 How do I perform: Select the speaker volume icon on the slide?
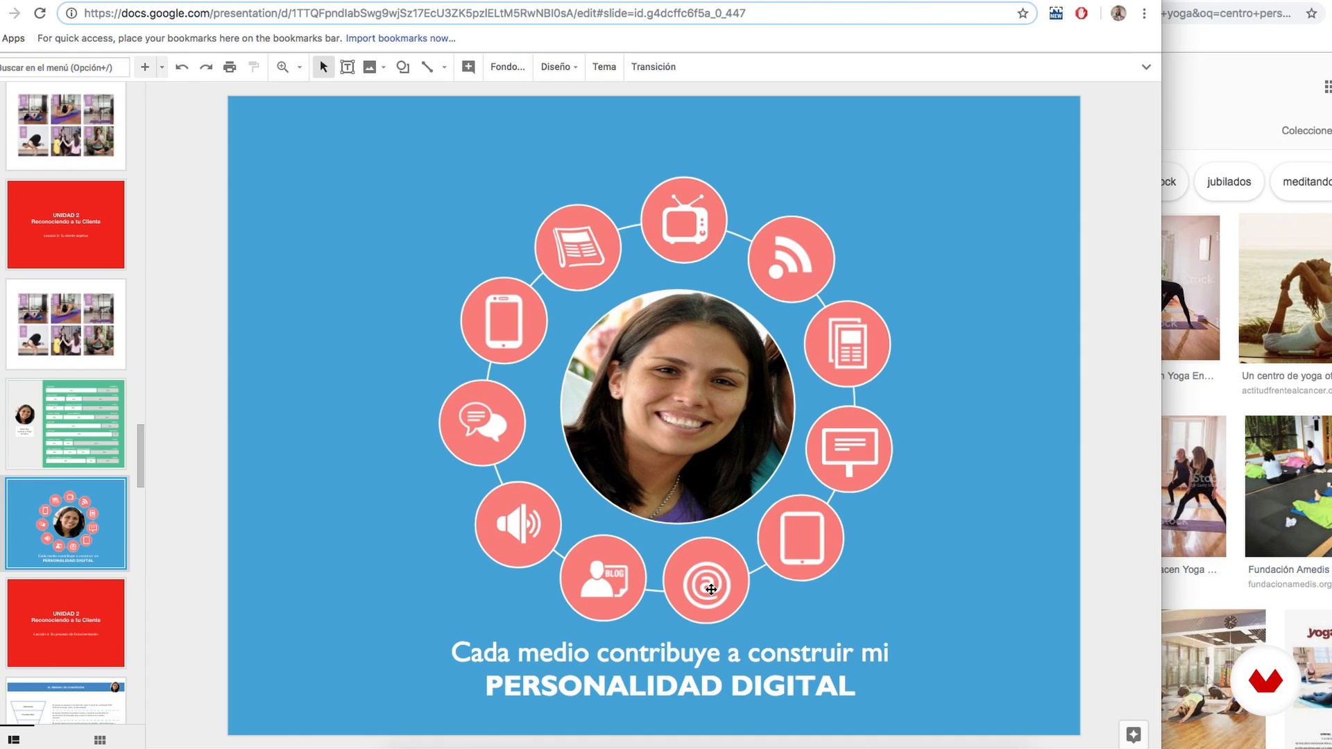518,524
